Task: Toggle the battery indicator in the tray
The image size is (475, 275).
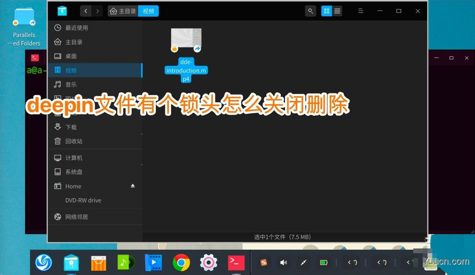Action: tap(323, 262)
